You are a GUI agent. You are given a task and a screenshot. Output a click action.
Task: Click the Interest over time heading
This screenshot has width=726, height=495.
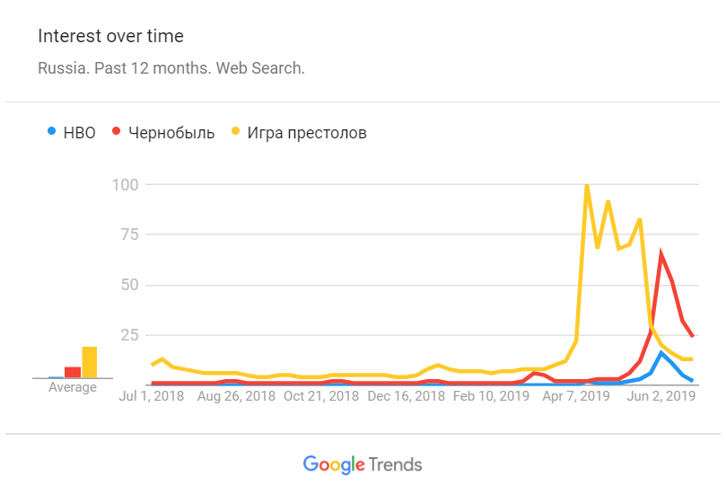[110, 36]
